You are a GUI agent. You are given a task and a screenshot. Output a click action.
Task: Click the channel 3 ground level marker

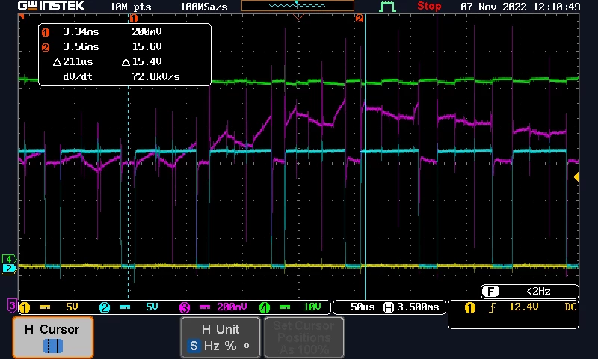pyautogui.click(x=12, y=305)
